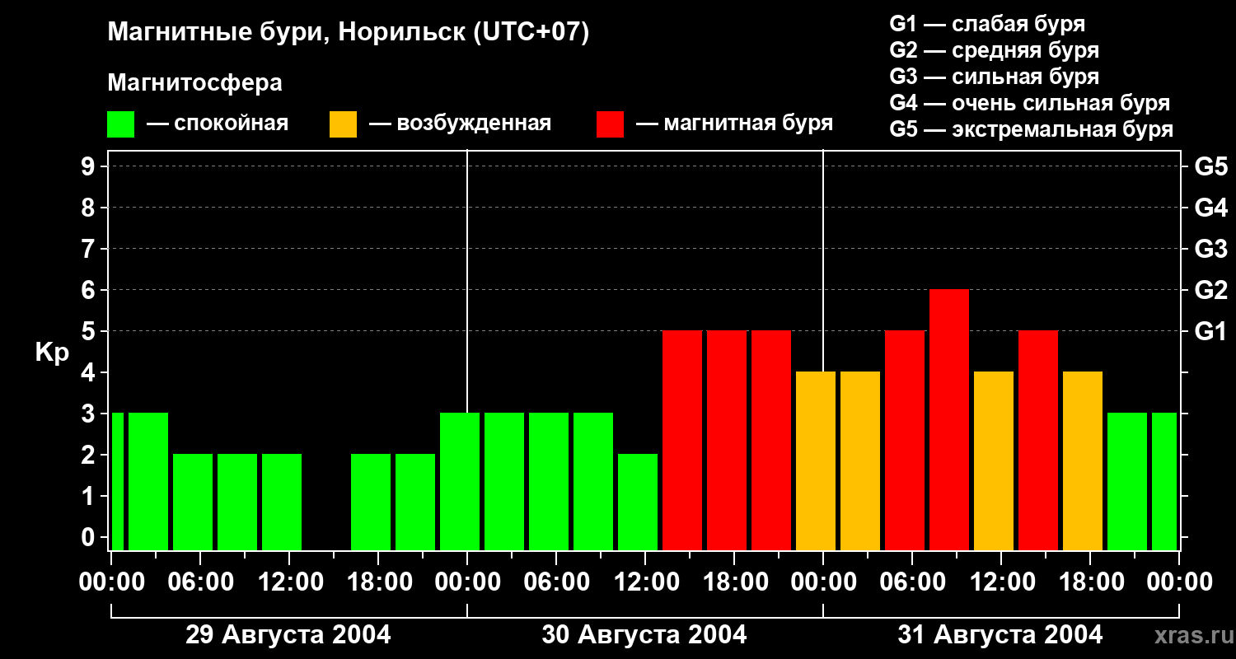Click the 'Магнитосфера' heading
Viewport: 1236px width, 659px height.
click(x=194, y=83)
